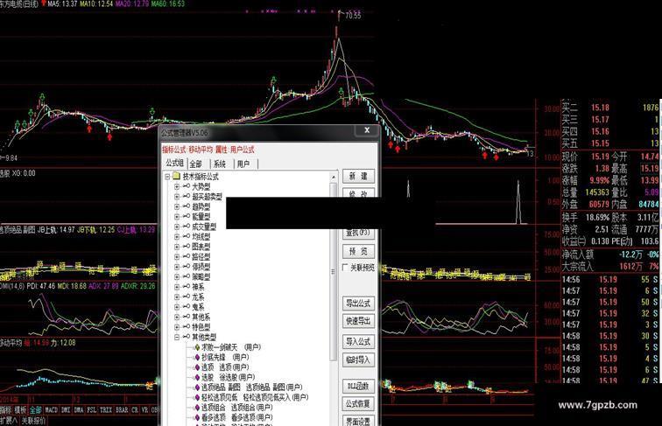The width and height of the screenshot is (662, 426).
Task: Click the key icon beside 特色型
Action: pyautogui.click(x=187, y=327)
